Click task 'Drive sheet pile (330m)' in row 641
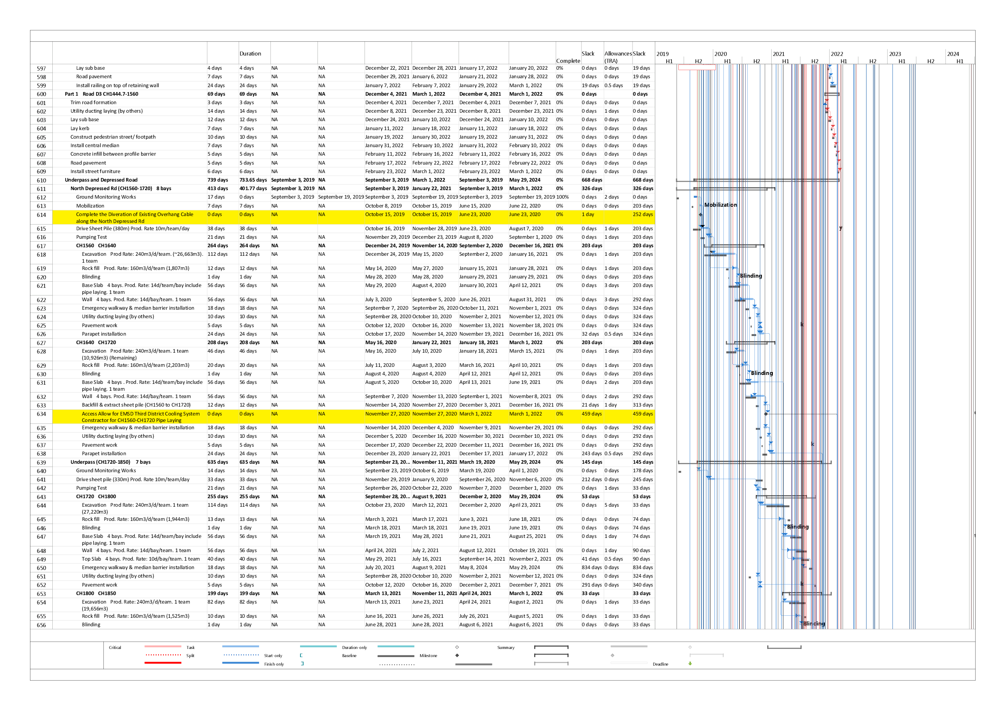 [x=133, y=480]
